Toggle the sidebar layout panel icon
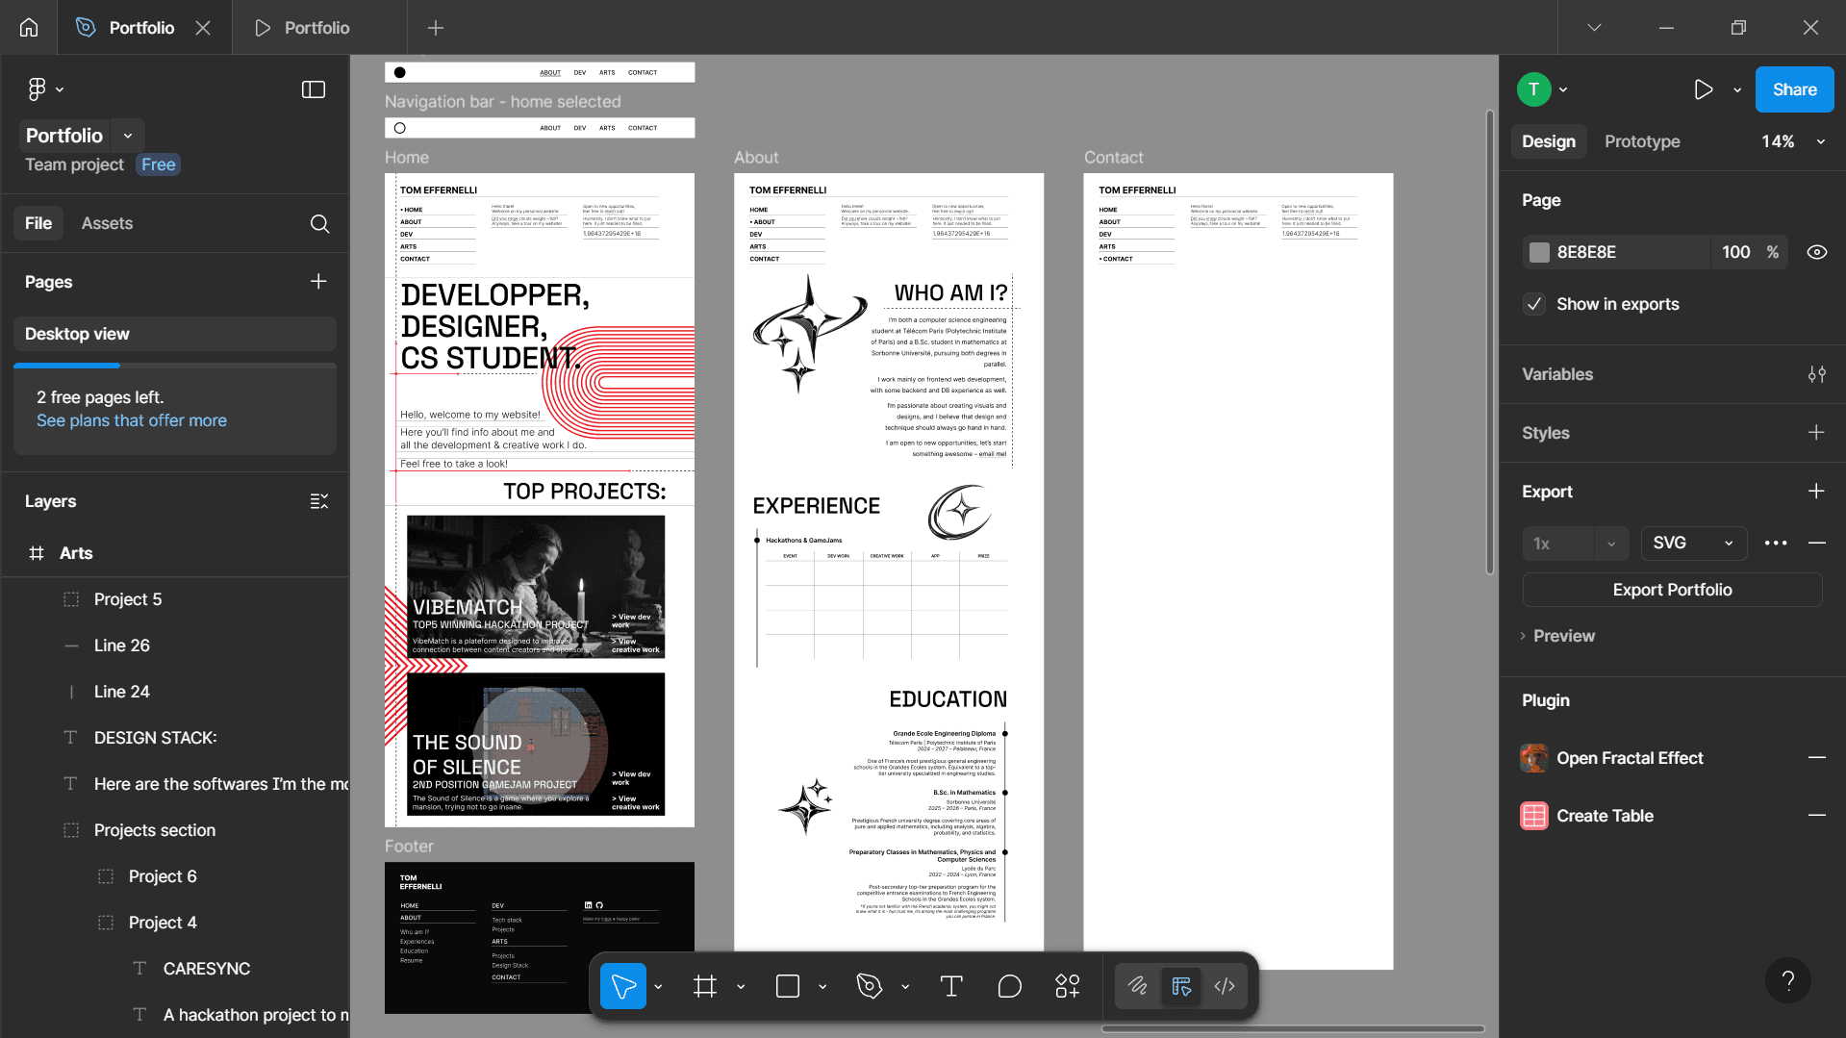The width and height of the screenshot is (1846, 1038). [314, 89]
